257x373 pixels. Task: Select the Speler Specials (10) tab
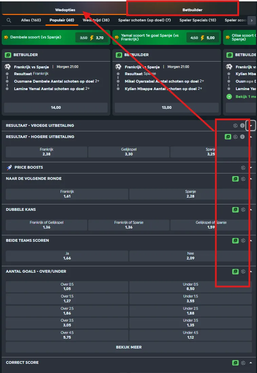point(198,20)
